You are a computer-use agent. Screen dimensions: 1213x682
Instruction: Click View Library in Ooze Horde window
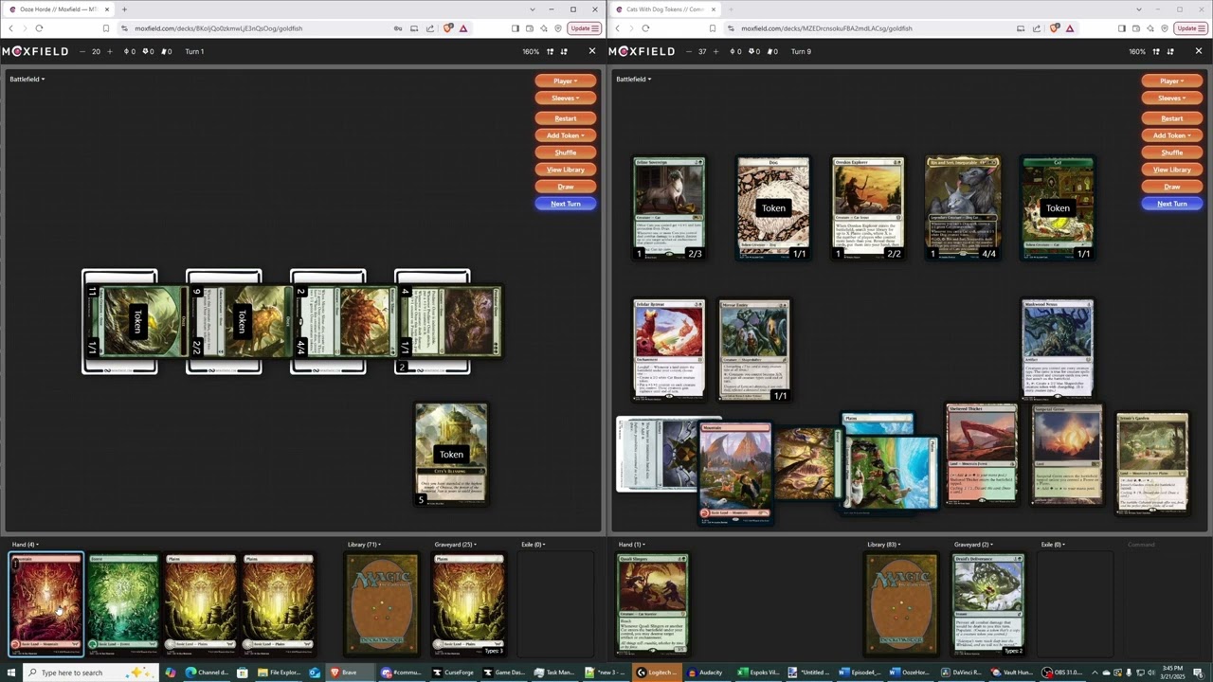point(565,170)
